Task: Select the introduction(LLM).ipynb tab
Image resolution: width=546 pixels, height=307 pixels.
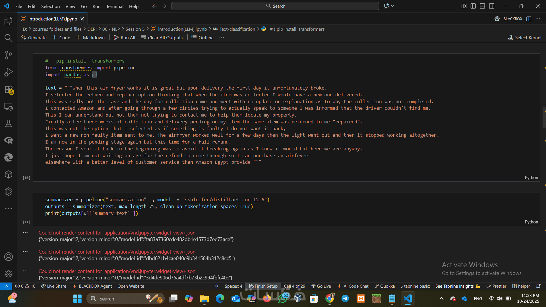Action: click(53, 19)
